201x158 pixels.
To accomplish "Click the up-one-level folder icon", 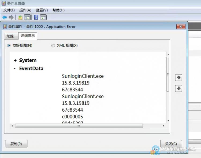I will [20, 17].
